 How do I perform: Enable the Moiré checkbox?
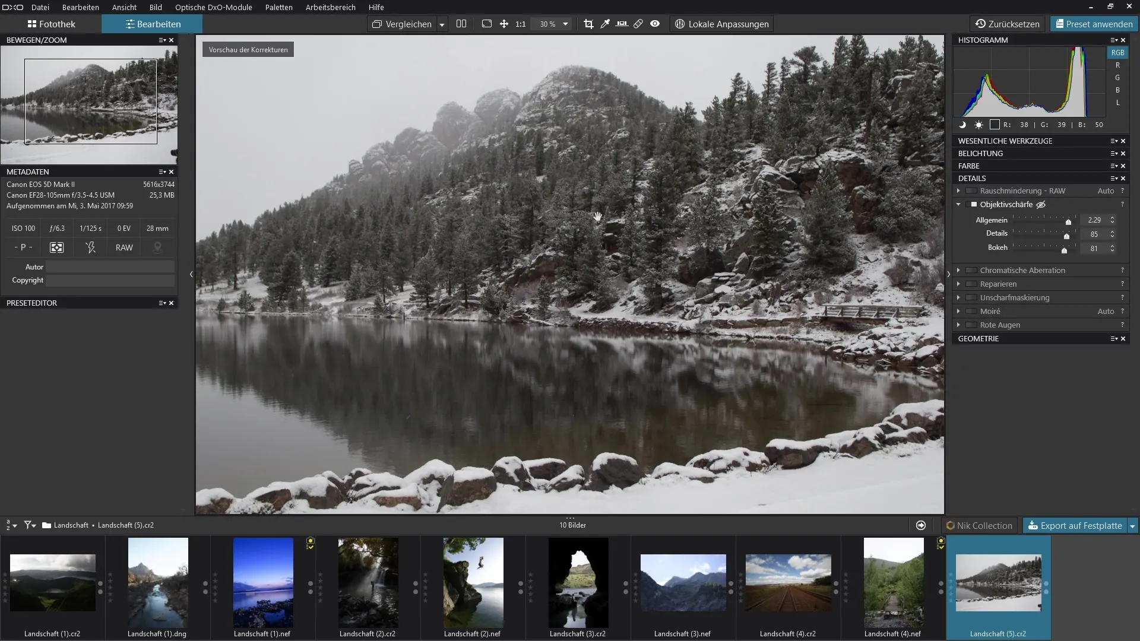pos(971,312)
